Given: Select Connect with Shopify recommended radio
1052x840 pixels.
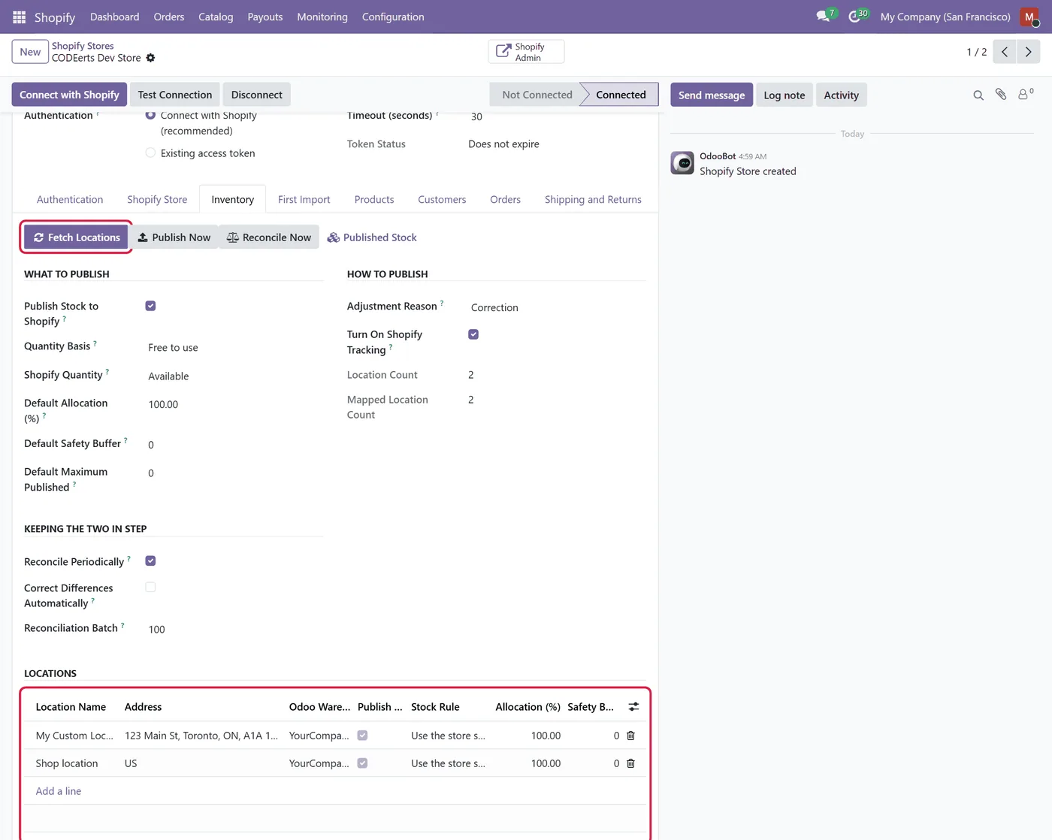Looking at the screenshot, I should coord(150,115).
